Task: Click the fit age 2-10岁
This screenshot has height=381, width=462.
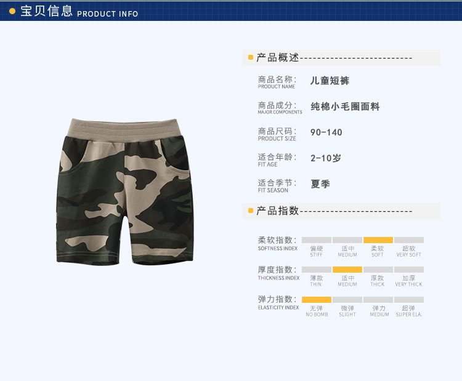Action: coord(326,158)
